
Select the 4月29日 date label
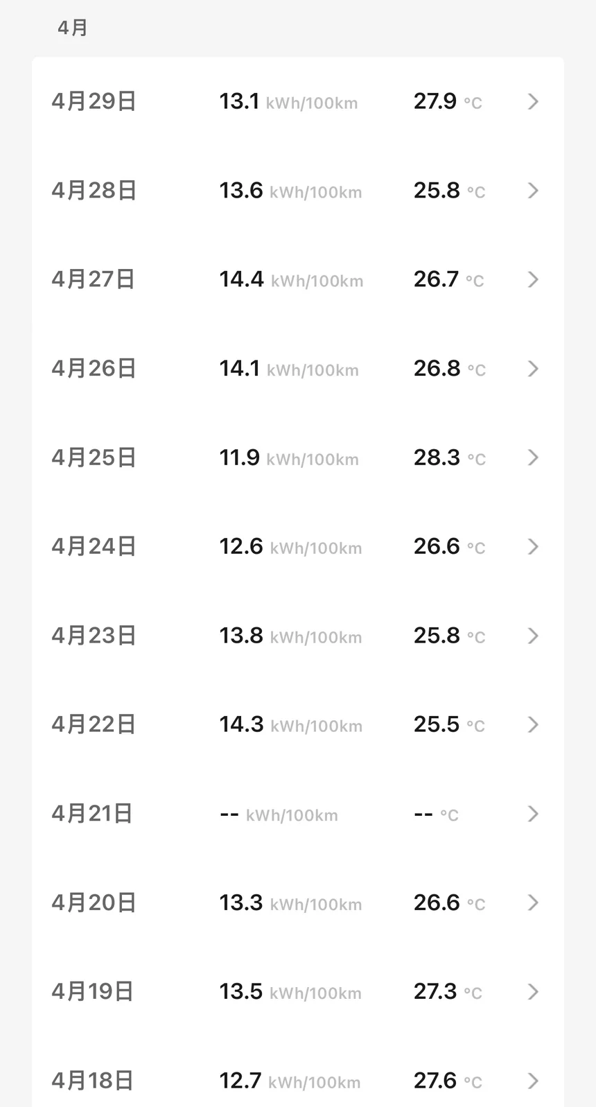click(94, 102)
